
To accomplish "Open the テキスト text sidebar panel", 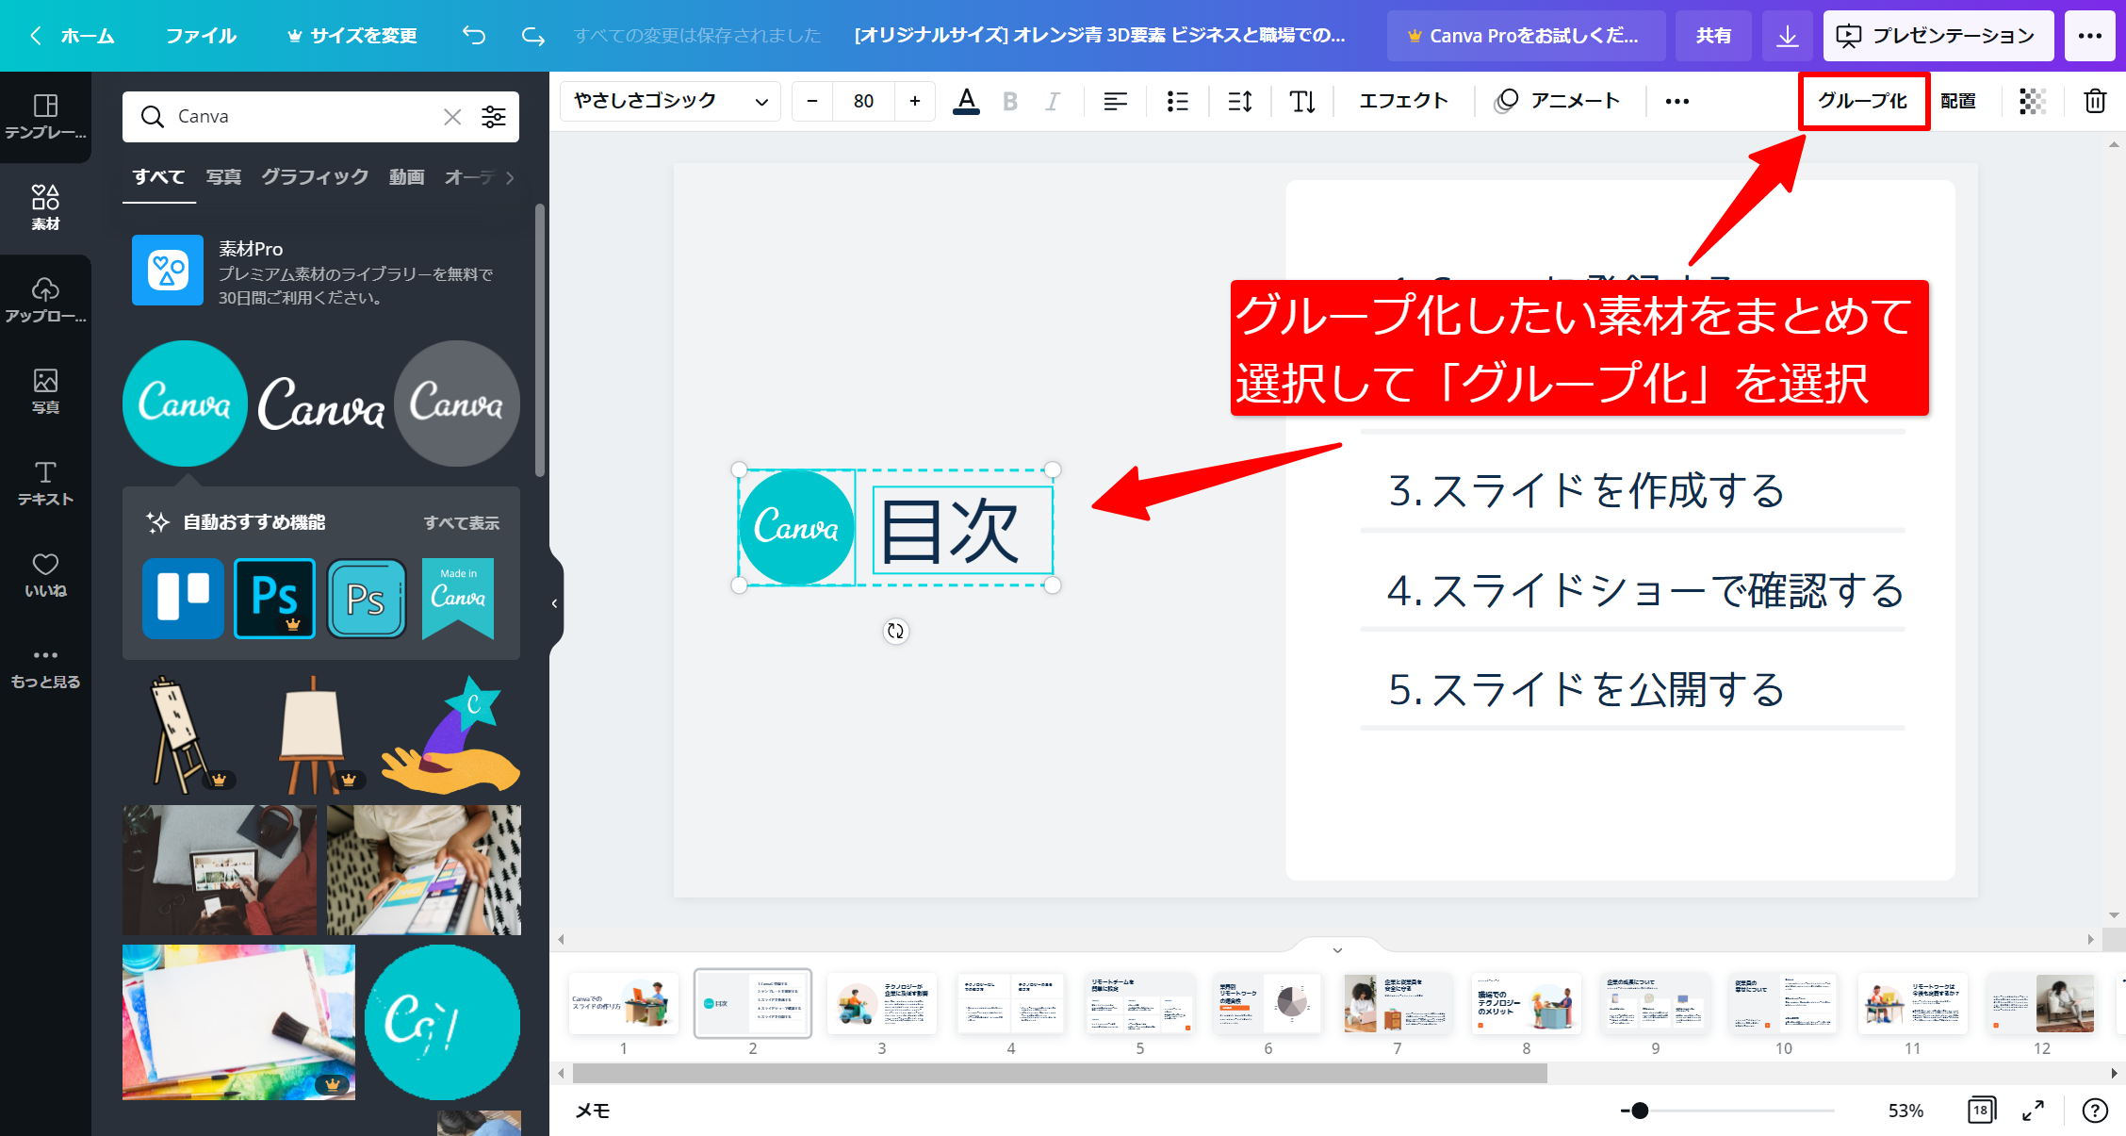I will [x=45, y=483].
